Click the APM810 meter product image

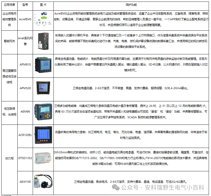43,65
